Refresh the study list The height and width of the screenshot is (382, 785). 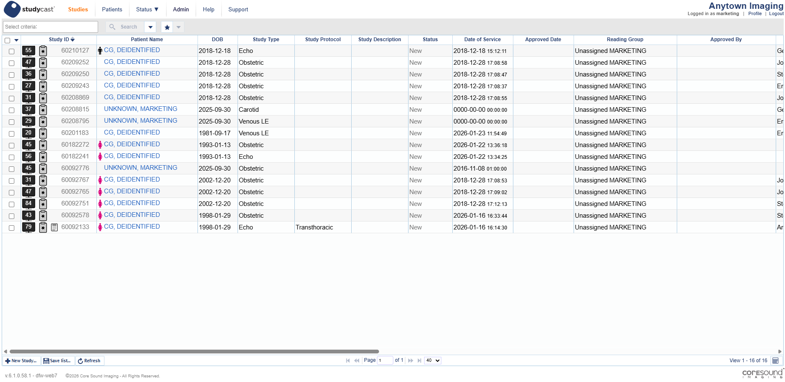click(x=89, y=361)
